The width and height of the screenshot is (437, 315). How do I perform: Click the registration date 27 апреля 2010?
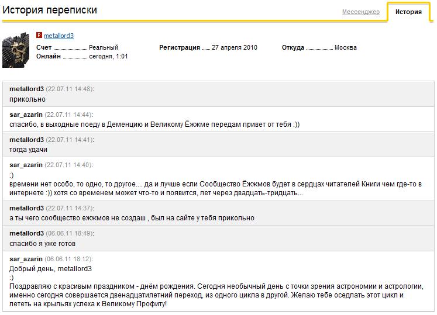click(234, 48)
